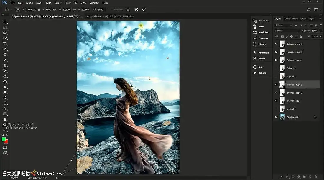Click the green foreground color swatch
The height and width of the screenshot is (180, 324).
(4, 139)
